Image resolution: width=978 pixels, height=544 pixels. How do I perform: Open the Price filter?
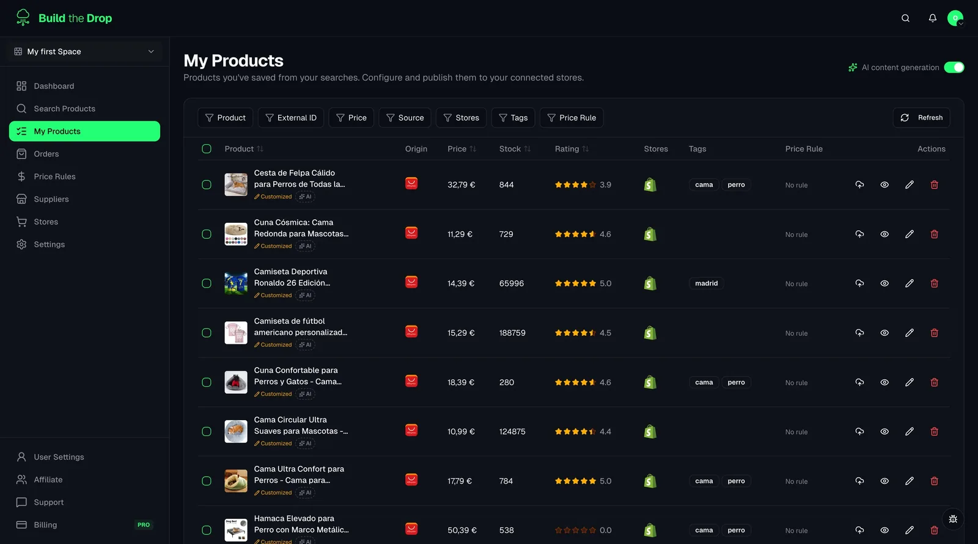click(351, 118)
